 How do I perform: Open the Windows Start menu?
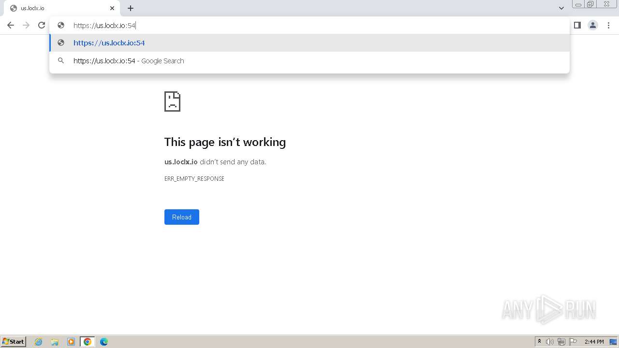click(14, 342)
